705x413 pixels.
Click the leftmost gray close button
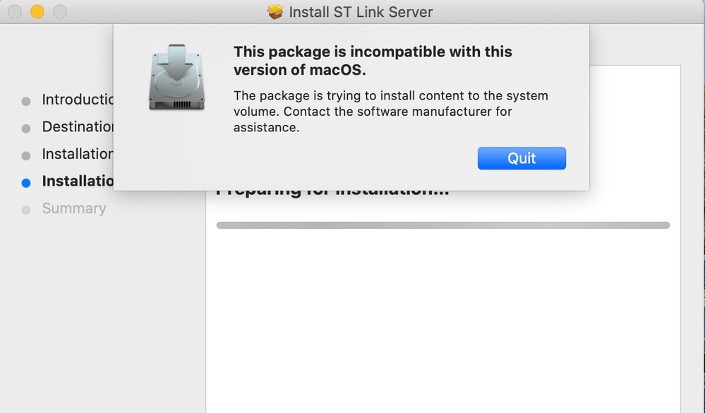pos(15,11)
